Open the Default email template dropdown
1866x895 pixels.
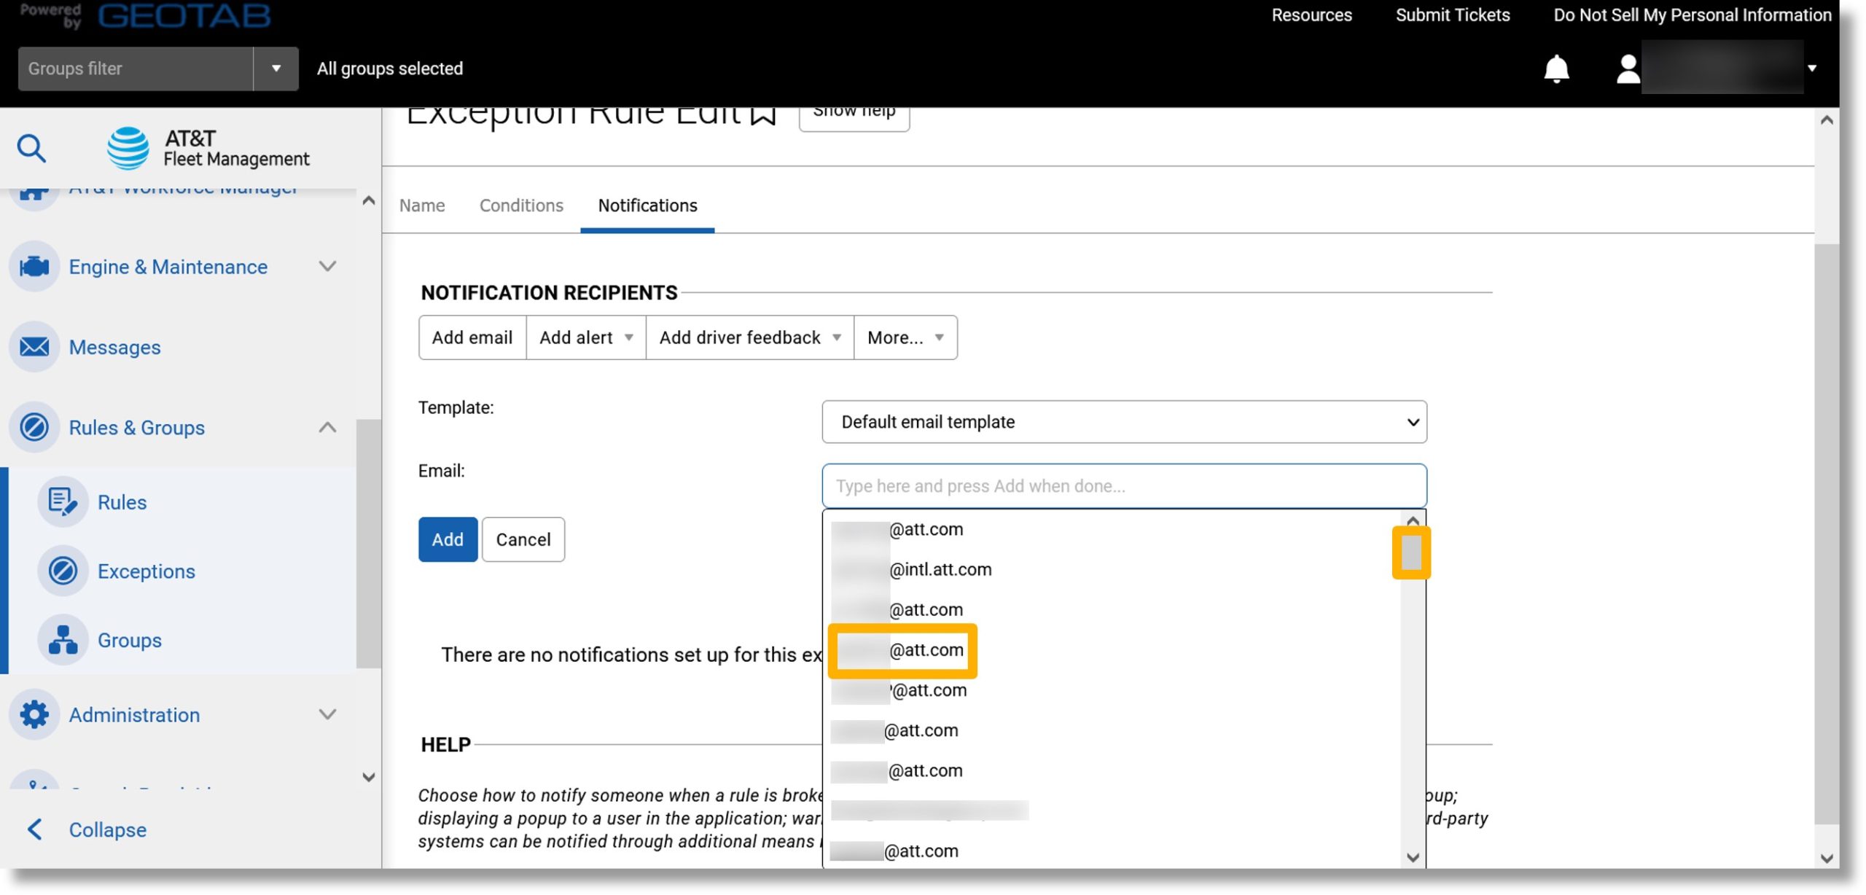pyautogui.click(x=1124, y=421)
